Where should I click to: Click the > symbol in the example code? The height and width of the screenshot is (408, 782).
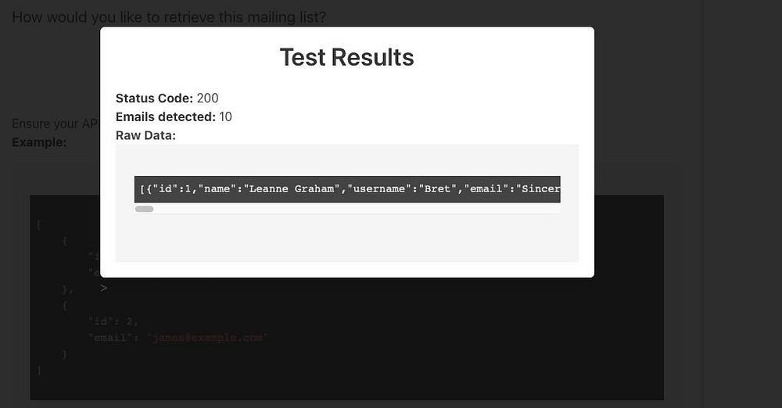tap(104, 288)
